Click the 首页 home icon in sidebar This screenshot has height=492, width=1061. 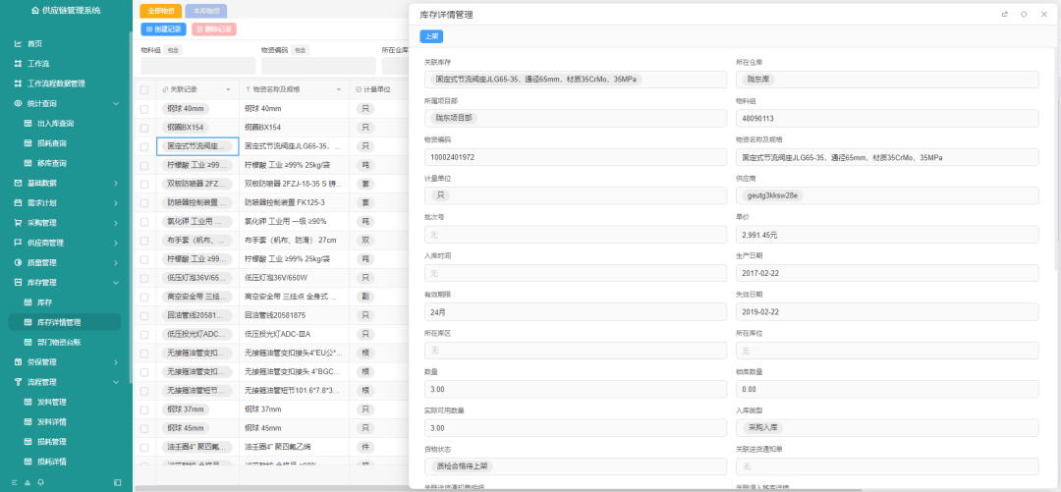18,44
